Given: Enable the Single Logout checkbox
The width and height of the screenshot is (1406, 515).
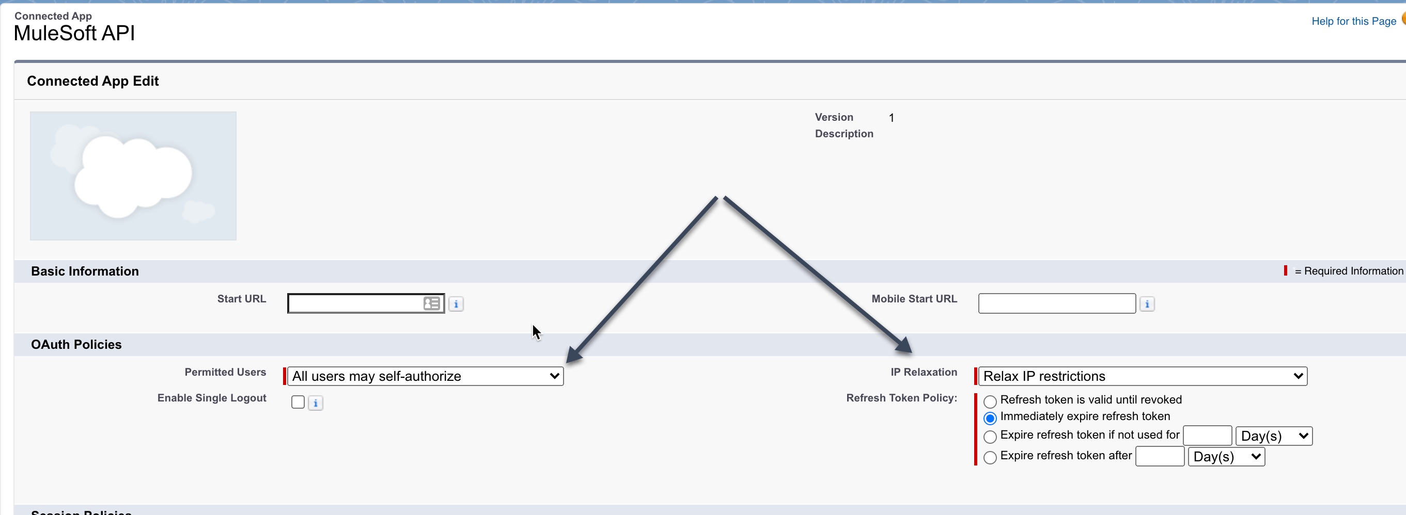Looking at the screenshot, I should coord(298,402).
